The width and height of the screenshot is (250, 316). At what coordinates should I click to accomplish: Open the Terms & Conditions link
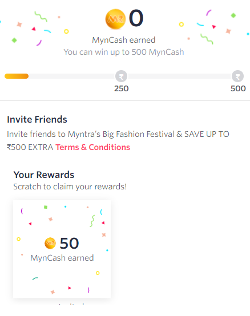[x=92, y=147]
